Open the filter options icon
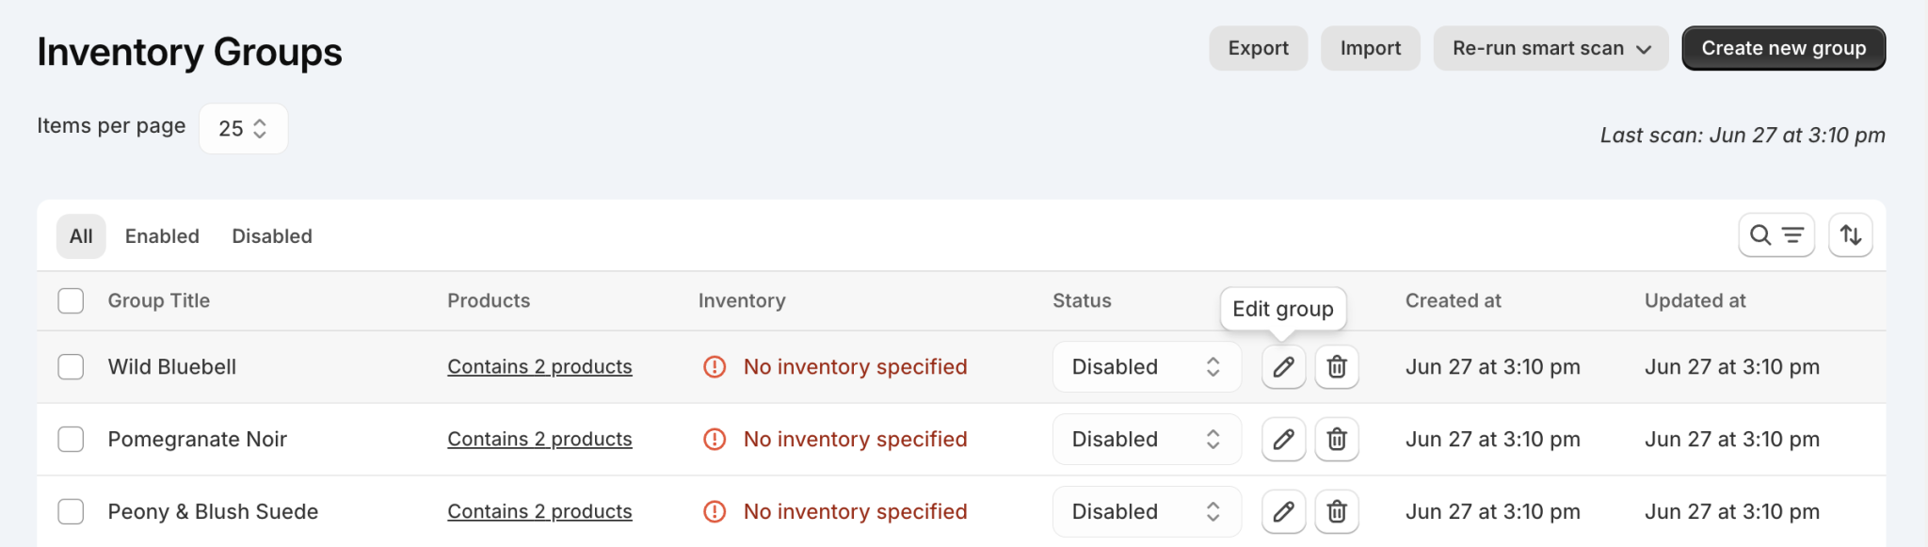 pos(1791,235)
